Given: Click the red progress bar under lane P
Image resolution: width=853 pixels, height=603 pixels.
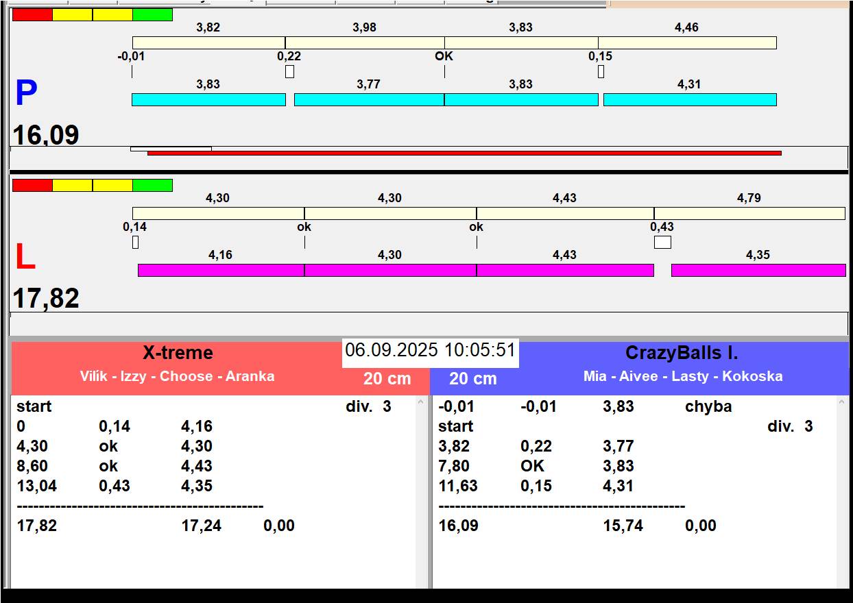Looking at the screenshot, I should [464, 153].
